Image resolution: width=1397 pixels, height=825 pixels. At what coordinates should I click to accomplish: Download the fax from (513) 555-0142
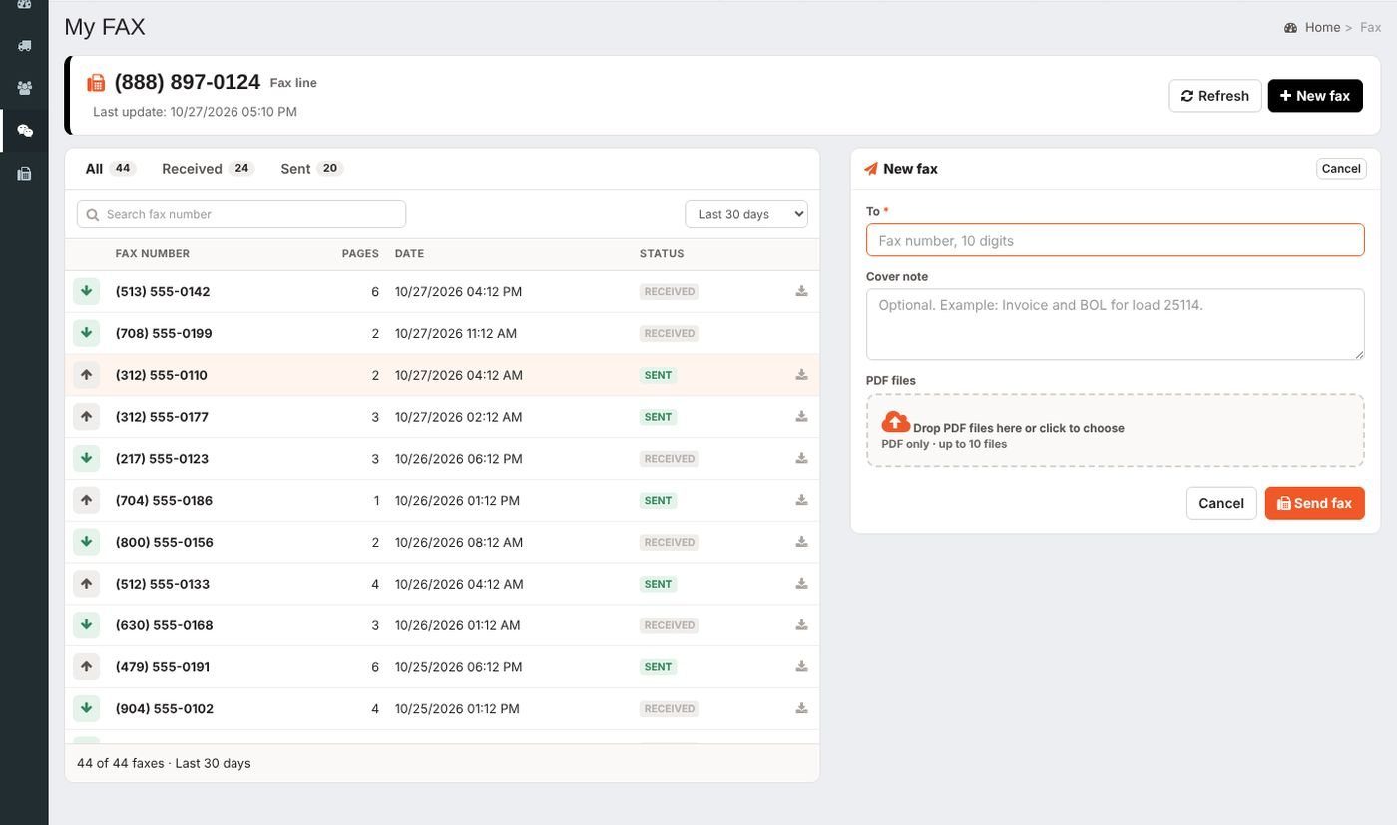(x=801, y=291)
